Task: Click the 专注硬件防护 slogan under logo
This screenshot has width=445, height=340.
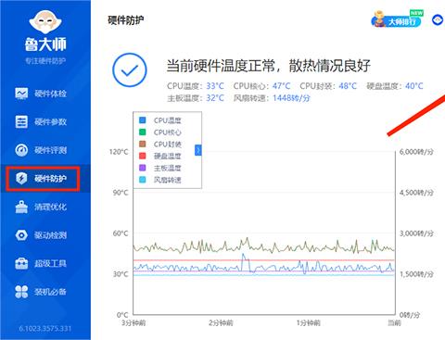Action: tap(45, 61)
